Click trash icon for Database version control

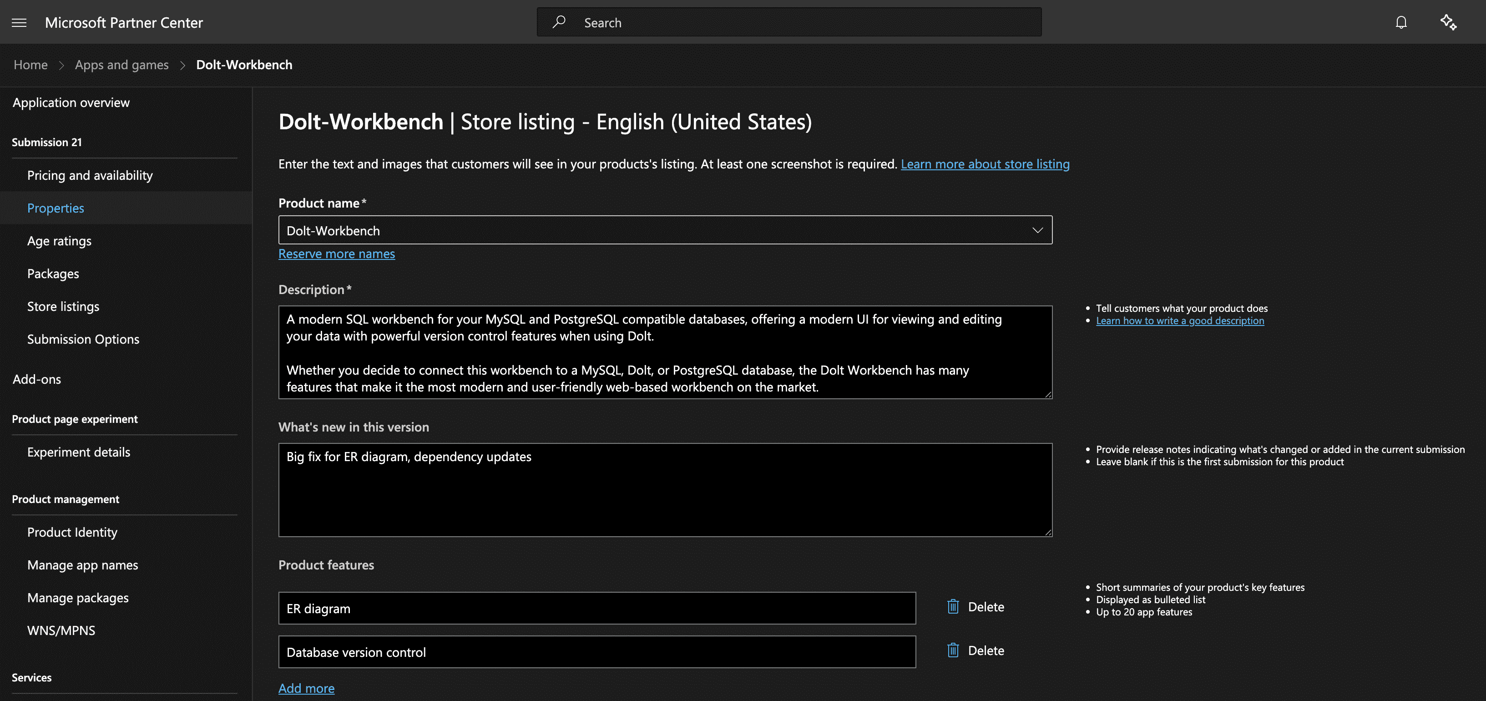pyautogui.click(x=953, y=651)
